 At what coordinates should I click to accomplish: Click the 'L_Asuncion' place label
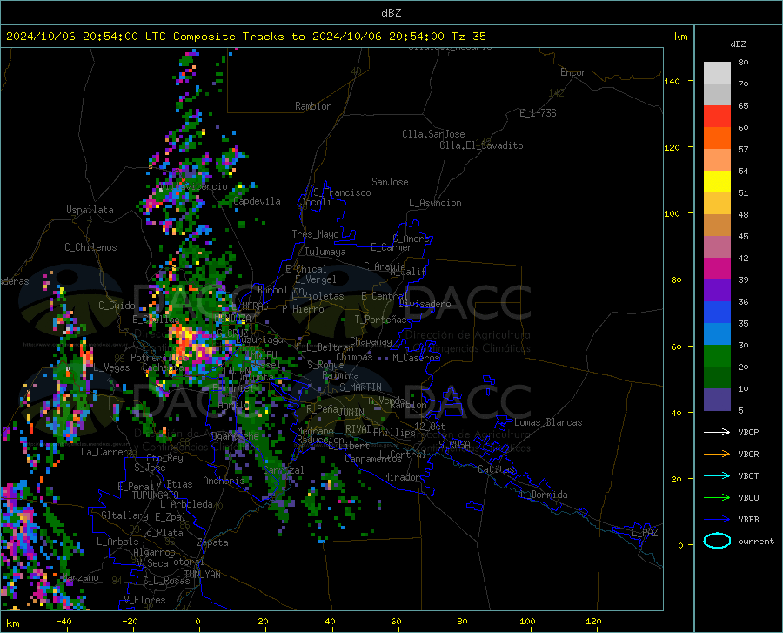coord(435,203)
